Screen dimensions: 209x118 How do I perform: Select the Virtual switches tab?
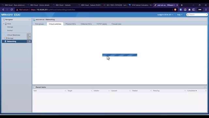point(55,24)
